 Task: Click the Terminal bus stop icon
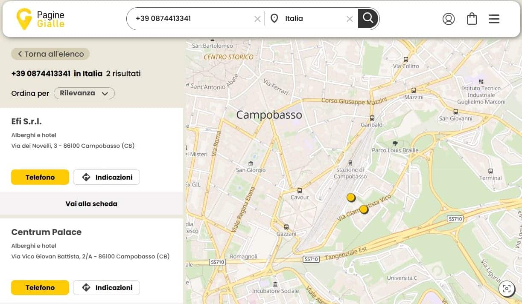coord(490,171)
